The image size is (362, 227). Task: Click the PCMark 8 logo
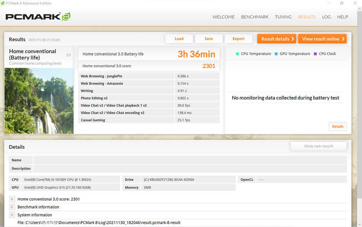tap(38, 17)
